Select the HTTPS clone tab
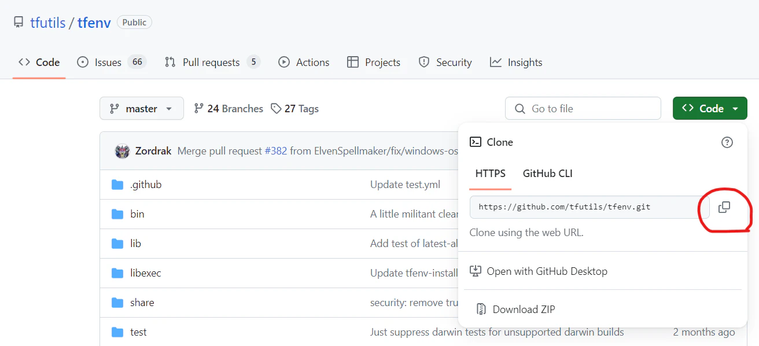 point(491,174)
